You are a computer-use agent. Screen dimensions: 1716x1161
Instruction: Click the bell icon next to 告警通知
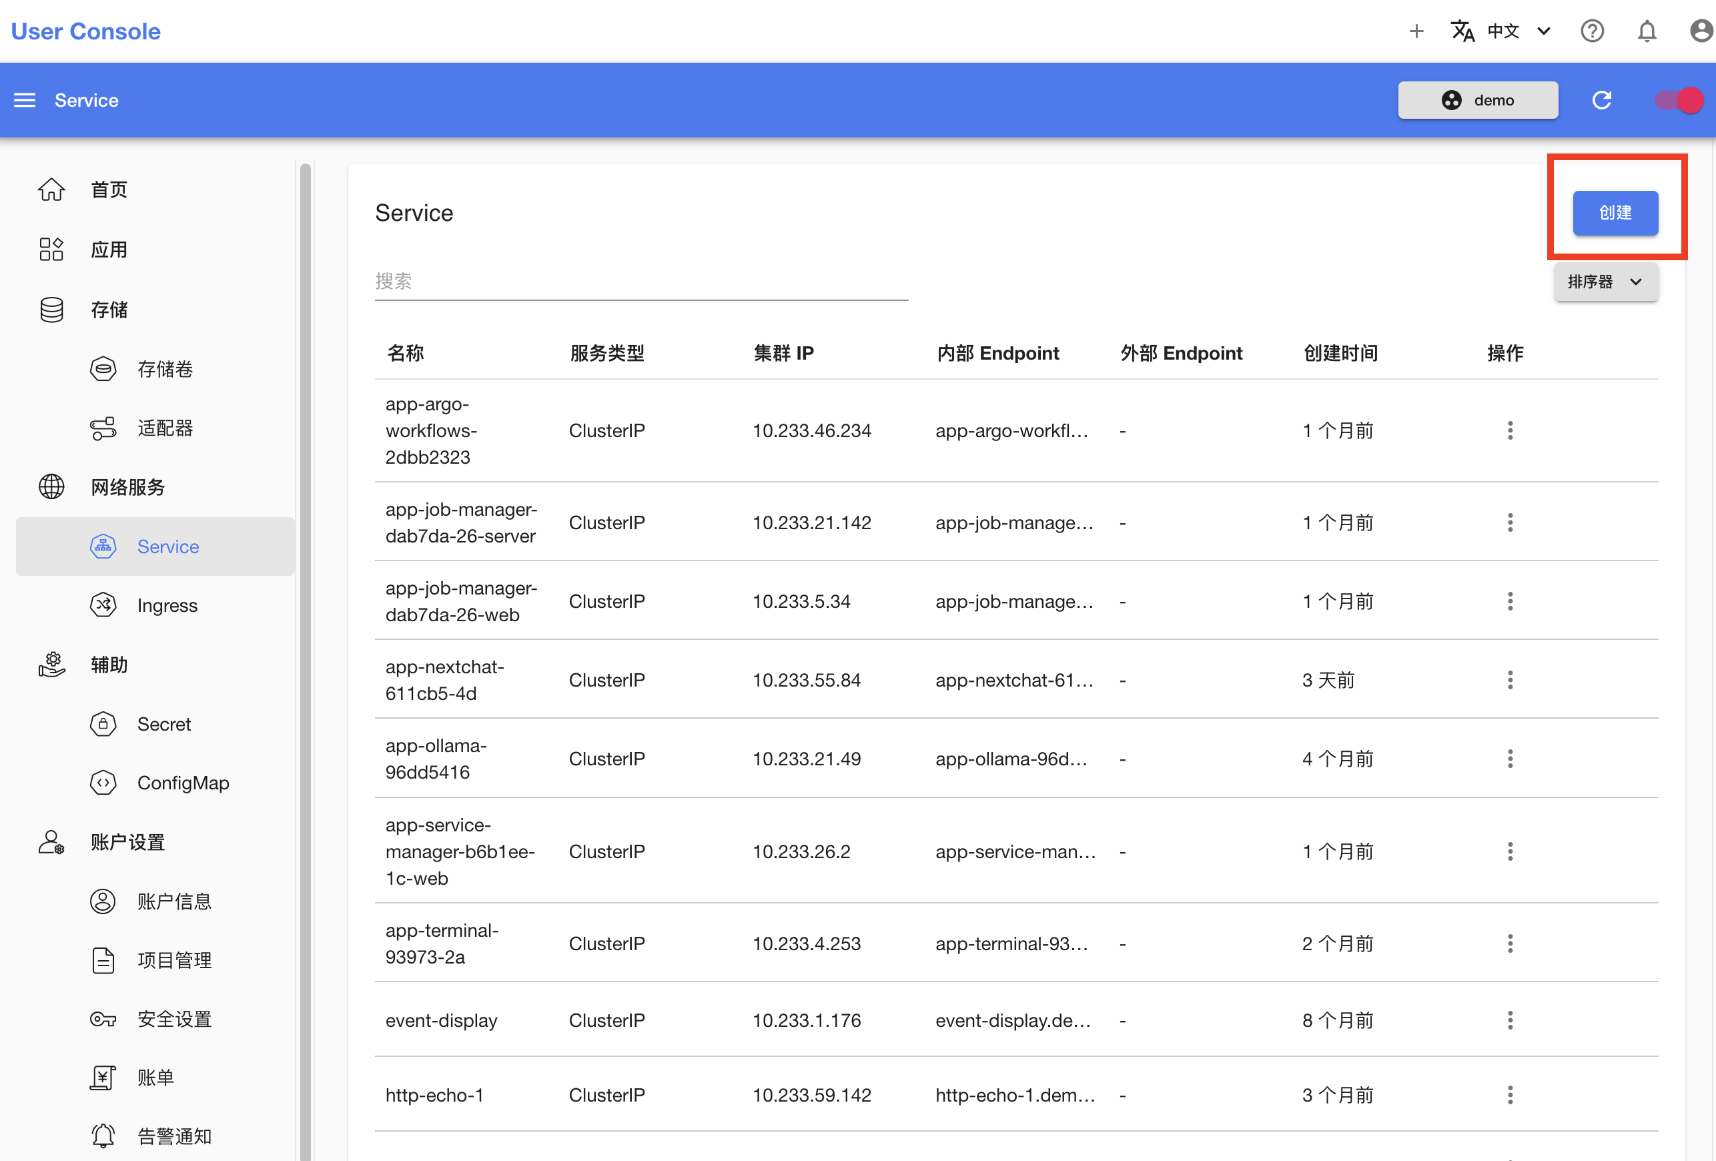[x=103, y=1136]
